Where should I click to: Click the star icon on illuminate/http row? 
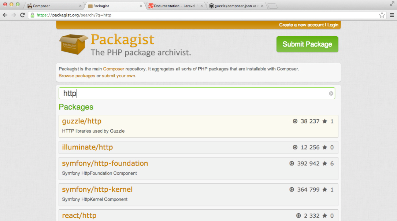click(x=324, y=147)
